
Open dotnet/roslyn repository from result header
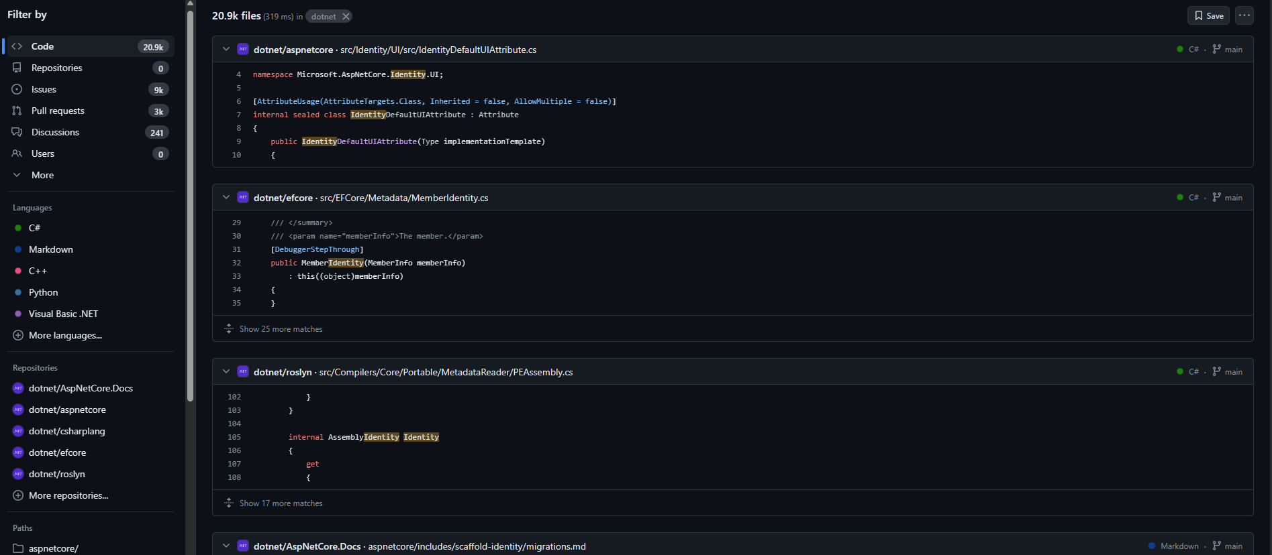coord(283,372)
